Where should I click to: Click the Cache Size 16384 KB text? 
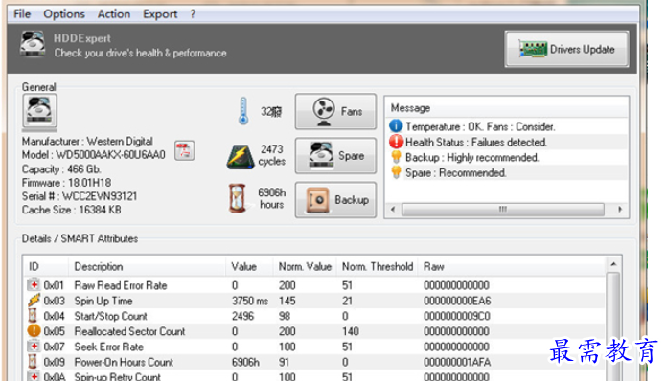click(x=71, y=210)
